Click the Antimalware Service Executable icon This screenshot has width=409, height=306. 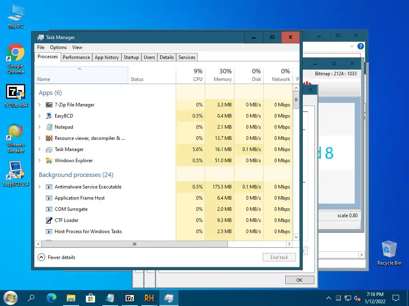(x=49, y=187)
